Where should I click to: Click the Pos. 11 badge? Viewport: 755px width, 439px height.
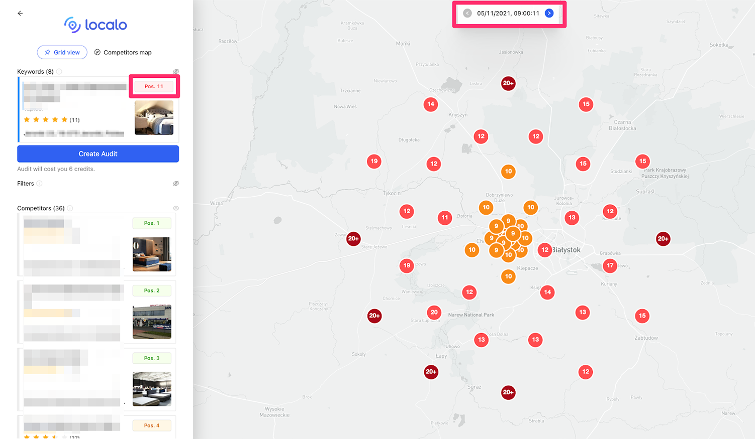point(154,86)
